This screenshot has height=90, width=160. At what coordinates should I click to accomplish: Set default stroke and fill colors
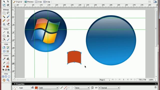3,70
